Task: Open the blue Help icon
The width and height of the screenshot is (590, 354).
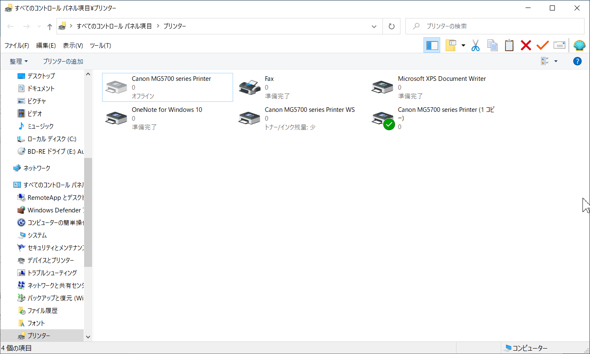Action: pyautogui.click(x=577, y=61)
